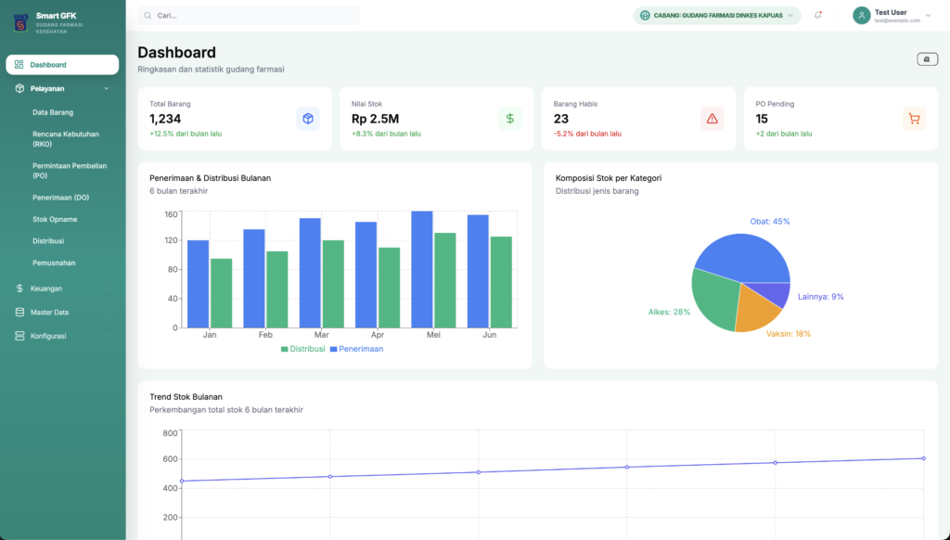This screenshot has width=950, height=540.
Task: Toggle Distribusi series in chart legend
Action: click(x=302, y=349)
